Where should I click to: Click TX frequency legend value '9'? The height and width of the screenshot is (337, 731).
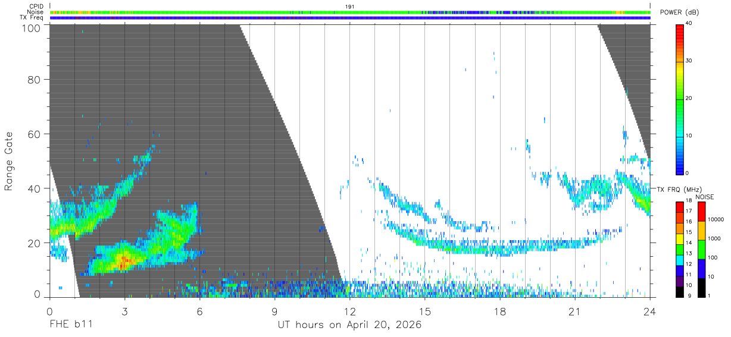point(689,296)
